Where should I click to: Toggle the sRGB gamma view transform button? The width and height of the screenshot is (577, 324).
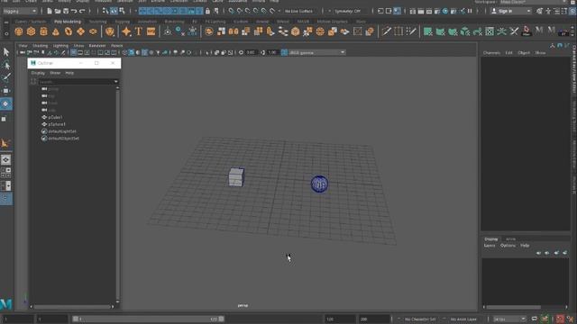(285, 52)
